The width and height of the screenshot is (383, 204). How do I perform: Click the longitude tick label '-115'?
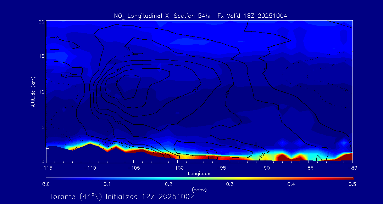[46, 168]
